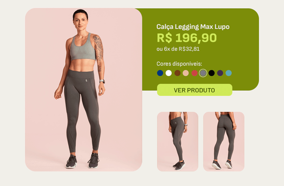Click the main front-view model photo

coord(84,90)
